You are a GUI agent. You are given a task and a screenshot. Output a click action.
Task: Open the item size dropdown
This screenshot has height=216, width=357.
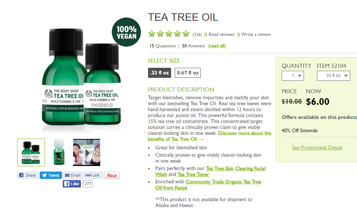pos(333,76)
